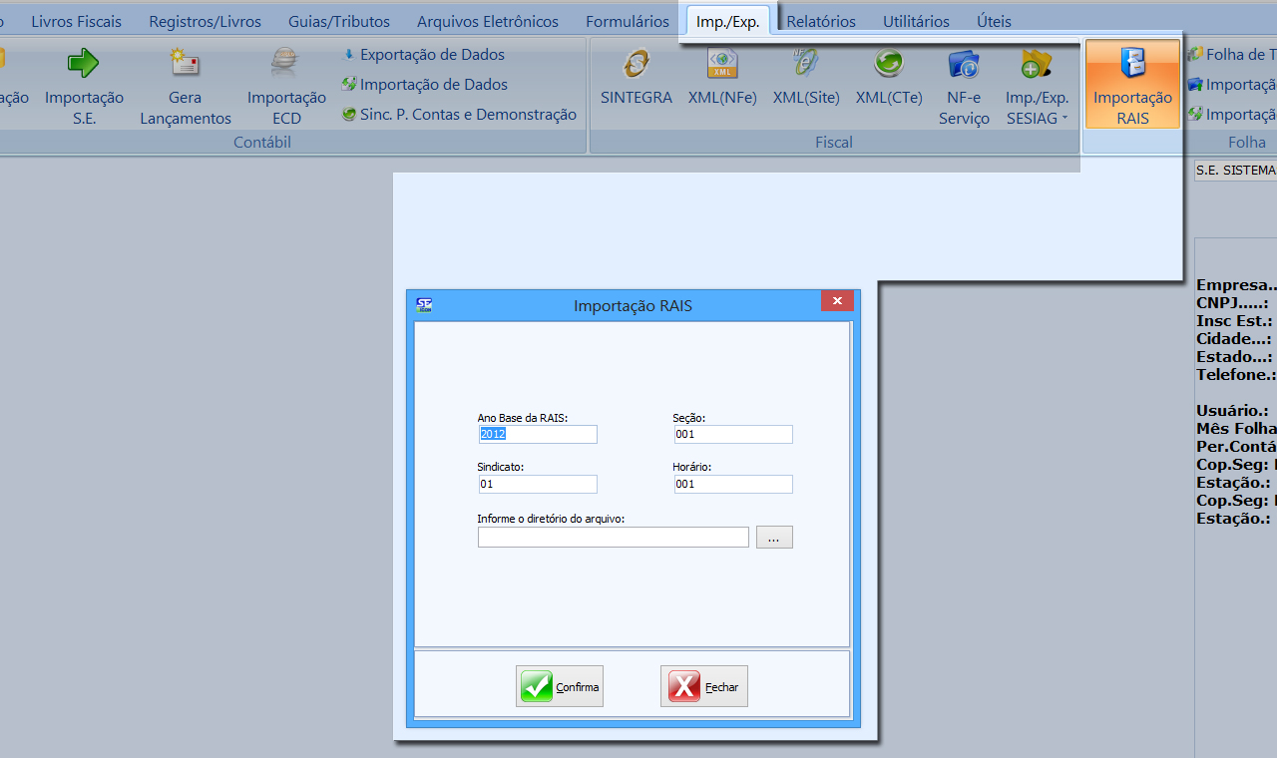The width and height of the screenshot is (1277, 758).
Task: Click the browse "..." directory button
Action: (774, 538)
